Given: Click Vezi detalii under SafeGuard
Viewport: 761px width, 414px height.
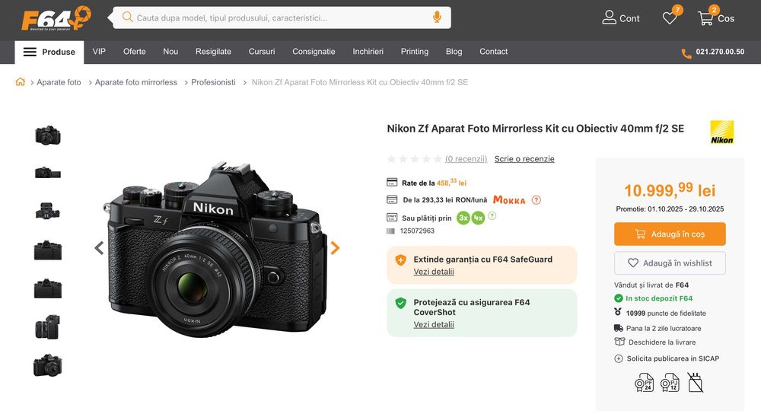Looking at the screenshot, I should click(434, 272).
